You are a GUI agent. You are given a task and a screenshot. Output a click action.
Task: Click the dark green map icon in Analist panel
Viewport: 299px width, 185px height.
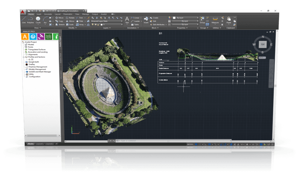tap(49, 36)
